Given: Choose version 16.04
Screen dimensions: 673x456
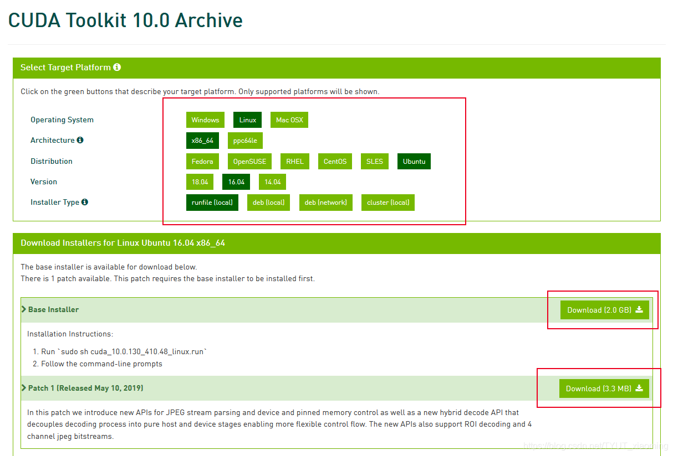Looking at the screenshot, I should coord(236,182).
